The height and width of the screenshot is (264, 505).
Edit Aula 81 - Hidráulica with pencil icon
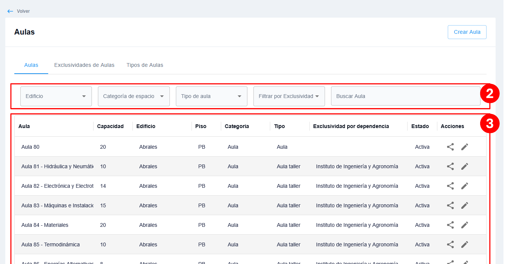click(465, 166)
